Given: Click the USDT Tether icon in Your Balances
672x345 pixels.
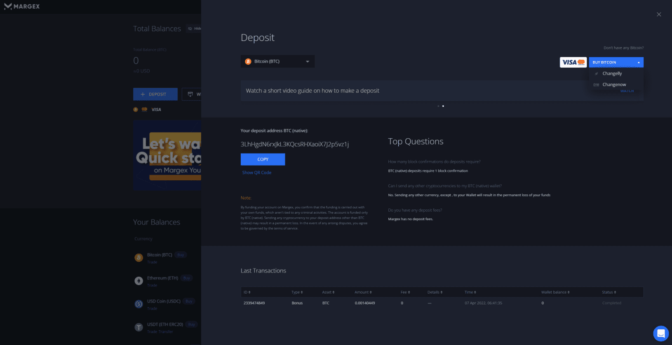Looking at the screenshot, I should click(139, 327).
